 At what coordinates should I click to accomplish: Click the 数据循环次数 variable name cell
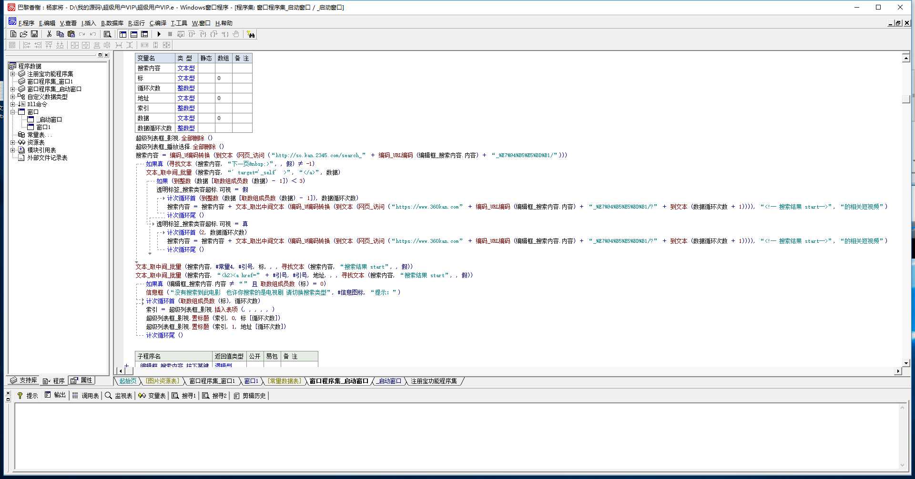tap(155, 128)
